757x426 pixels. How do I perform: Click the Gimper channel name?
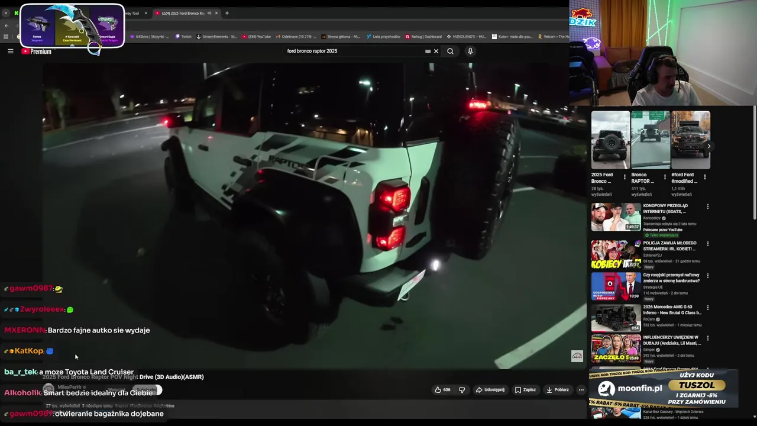pos(649,350)
